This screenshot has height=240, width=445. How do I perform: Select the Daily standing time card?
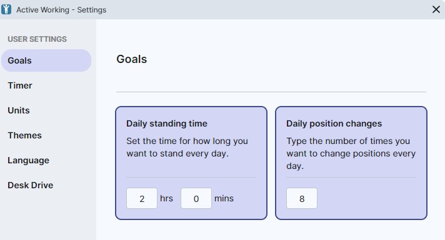click(191, 163)
